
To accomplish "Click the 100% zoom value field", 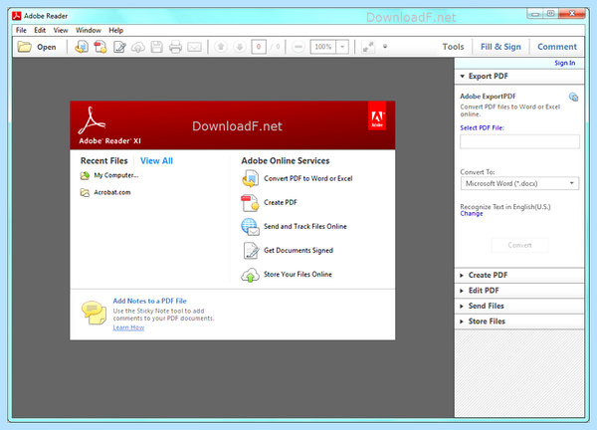I will click(x=323, y=47).
